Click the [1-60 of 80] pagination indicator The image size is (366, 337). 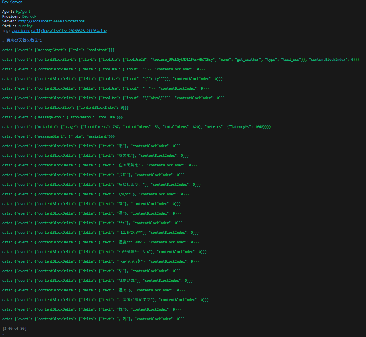[14, 329]
